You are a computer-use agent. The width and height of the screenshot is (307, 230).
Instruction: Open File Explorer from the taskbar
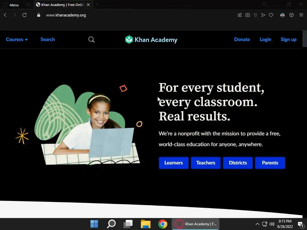click(146, 224)
